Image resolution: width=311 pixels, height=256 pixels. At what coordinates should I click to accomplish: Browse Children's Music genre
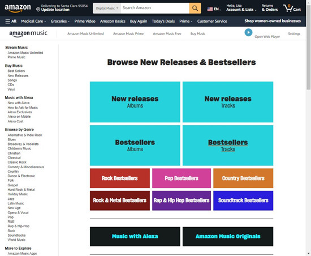click(x=19, y=148)
